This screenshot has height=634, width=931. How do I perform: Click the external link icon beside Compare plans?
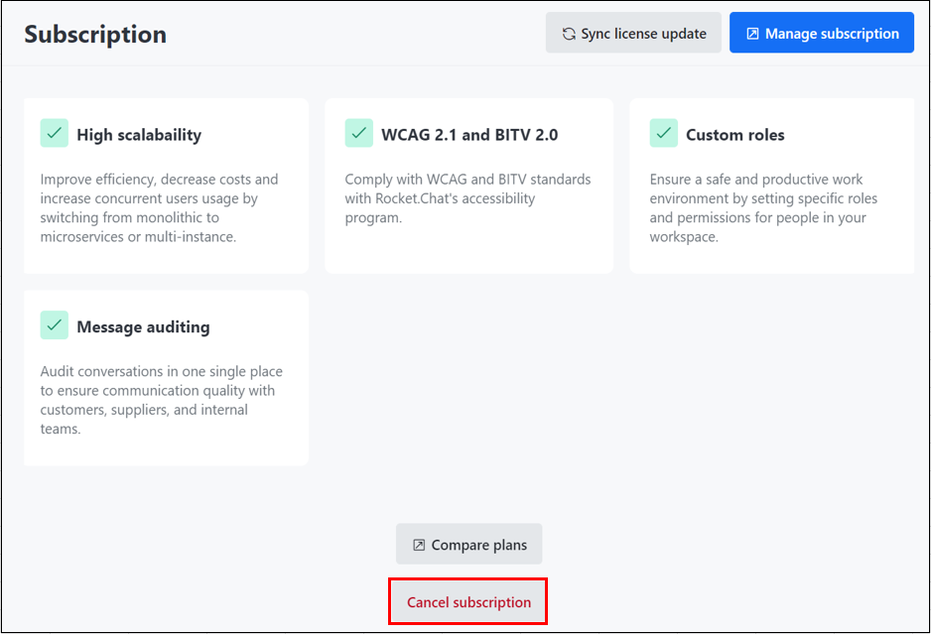coord(419,545)
